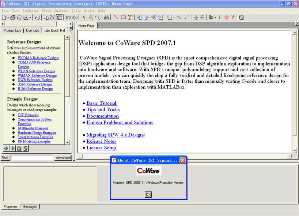Open the File menu
The image size is (299, 216).
5,11
